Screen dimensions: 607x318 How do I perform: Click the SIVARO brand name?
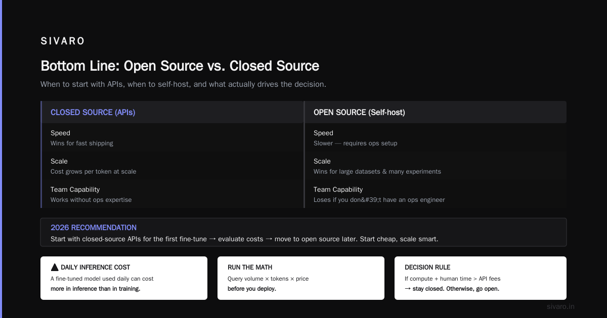(x=63, y=41)
